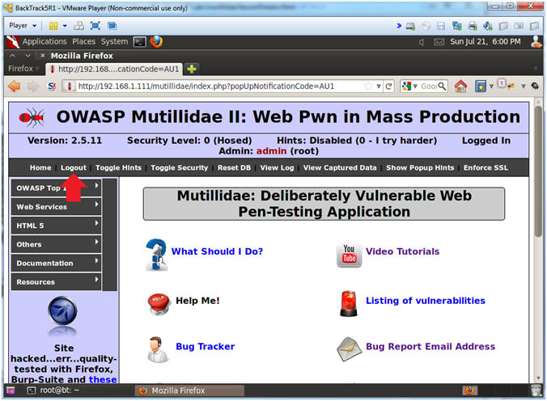Reload the page
The height and width of the screenshot is (401, 547).
click(388, 87)
